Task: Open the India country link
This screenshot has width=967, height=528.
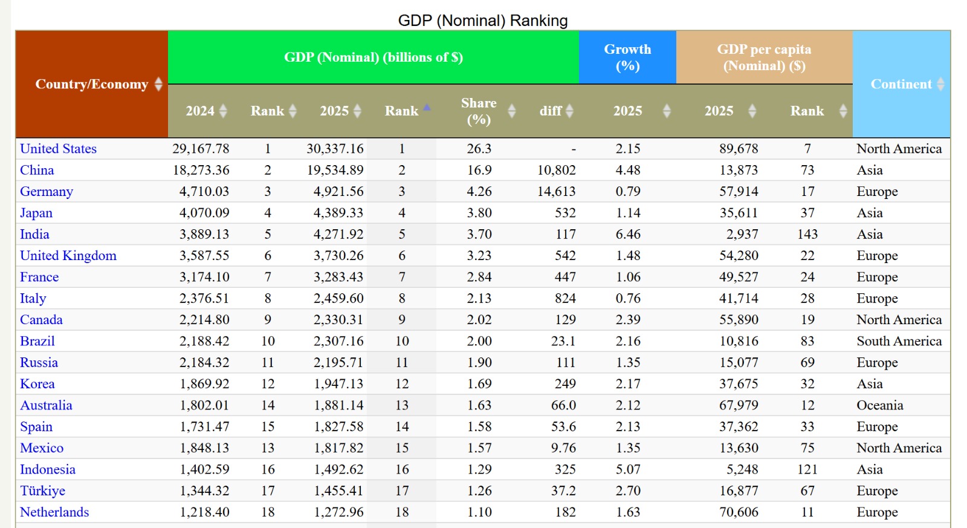Action: pos(34,234)
